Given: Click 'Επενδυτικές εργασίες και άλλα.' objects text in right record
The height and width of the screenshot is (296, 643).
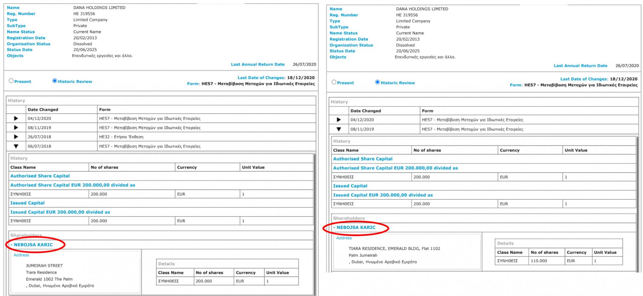Looking at the screenshot, I should (x=425, y=57).
